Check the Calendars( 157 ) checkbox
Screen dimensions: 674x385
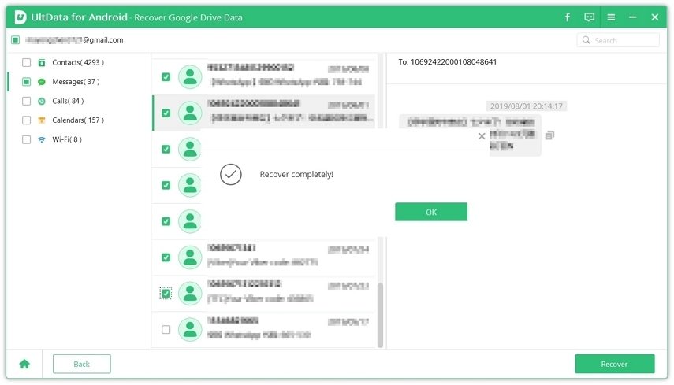pos(26,120)
